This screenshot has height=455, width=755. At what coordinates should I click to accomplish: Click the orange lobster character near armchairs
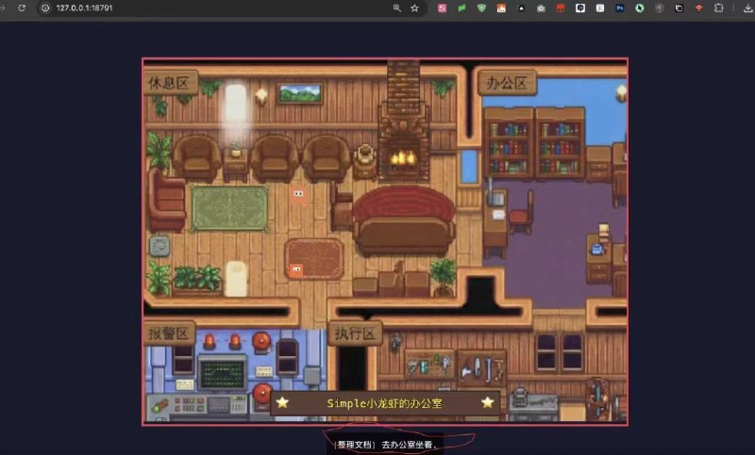(297, 195)
